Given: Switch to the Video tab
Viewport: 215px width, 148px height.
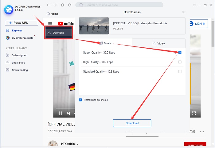Looking at the screenshot, I should pos(159,43).
